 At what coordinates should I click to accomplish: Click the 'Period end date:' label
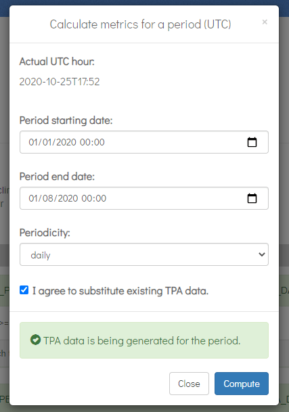(x=57, y=177)
